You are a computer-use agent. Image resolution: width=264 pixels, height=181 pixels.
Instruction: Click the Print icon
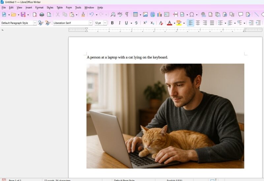click(42, 14)
